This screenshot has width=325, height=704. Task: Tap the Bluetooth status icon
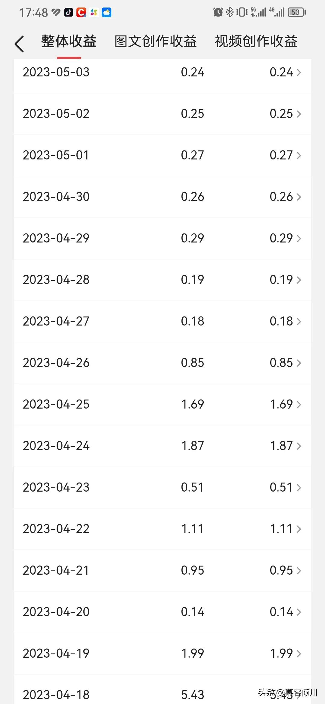click(x=230, y=12)
